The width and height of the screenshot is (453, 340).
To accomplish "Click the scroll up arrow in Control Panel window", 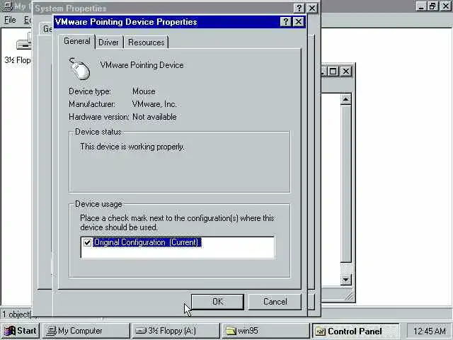I will [x=346, y=100].
